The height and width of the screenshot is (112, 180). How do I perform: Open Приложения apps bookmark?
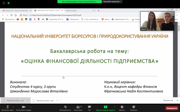8,19
